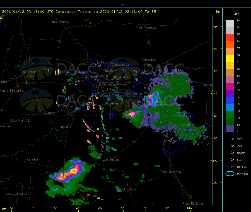Click the 'Carmensa' map label
Image resolution: width=251 pixels, height=212 pixels.
pyautogui.click(x=171, y=141)
